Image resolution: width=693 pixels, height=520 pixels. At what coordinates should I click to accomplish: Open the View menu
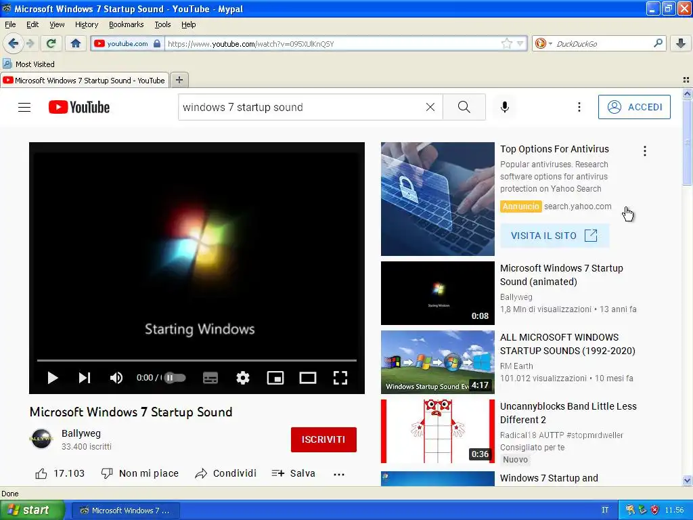[57, 24]
